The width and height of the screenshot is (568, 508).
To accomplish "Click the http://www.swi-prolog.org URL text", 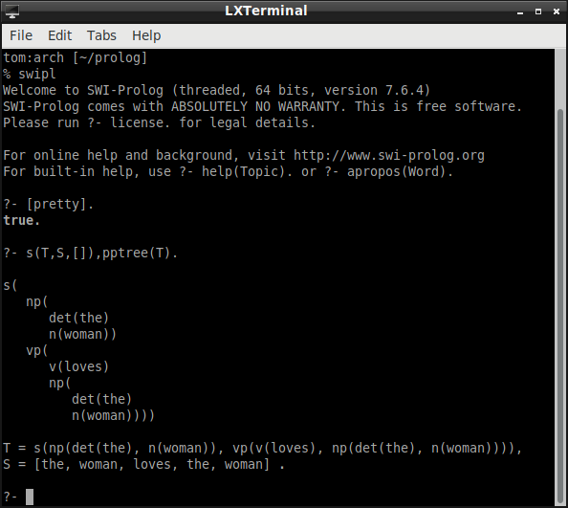I will tap(388, 155).
